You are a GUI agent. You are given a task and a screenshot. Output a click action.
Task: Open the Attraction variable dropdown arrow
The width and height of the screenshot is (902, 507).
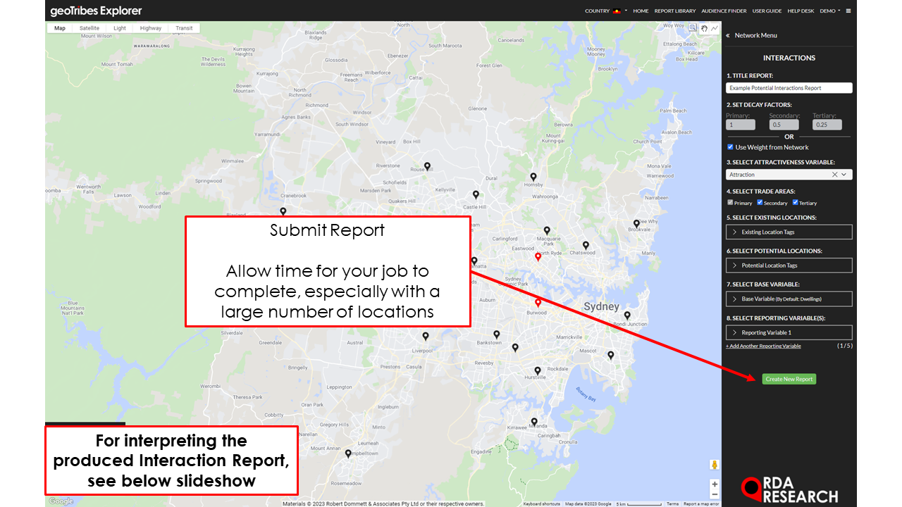[x=844, y=175]
